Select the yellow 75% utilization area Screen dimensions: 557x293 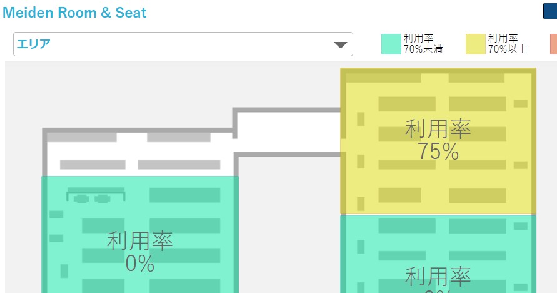coord(438,141)
